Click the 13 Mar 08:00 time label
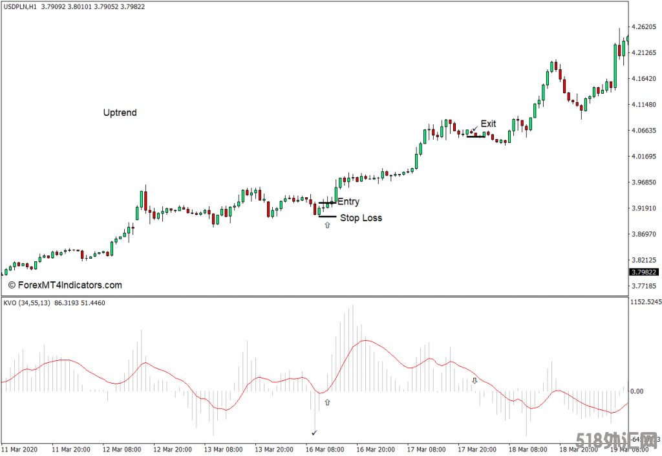 click(x=223, y=450)
